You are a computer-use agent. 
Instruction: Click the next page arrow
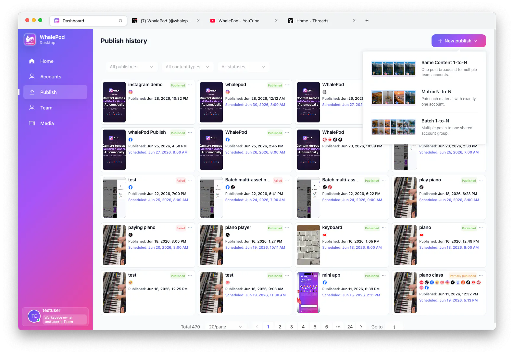click(361, 327)
